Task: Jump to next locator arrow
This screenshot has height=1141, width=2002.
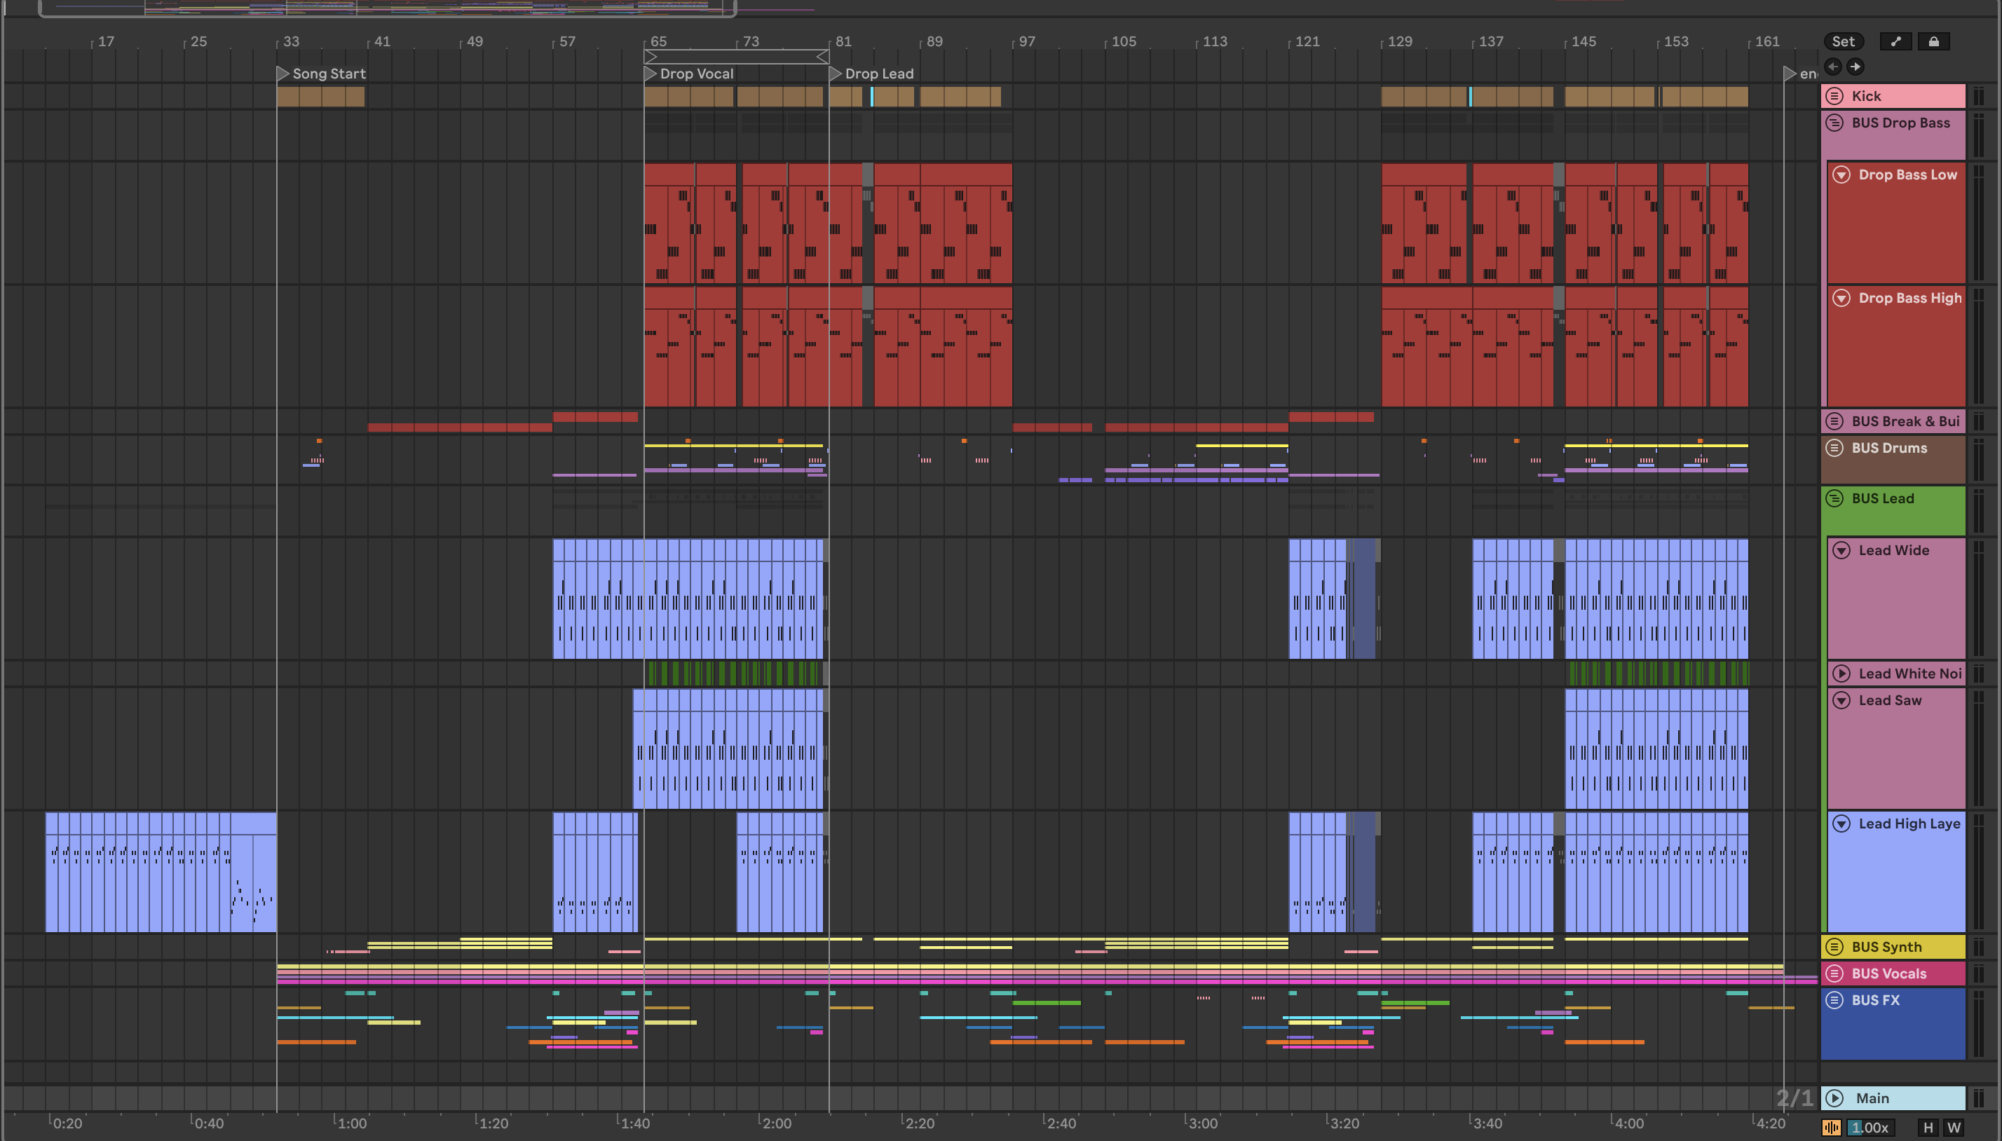Action: [x=1855, y=67]
